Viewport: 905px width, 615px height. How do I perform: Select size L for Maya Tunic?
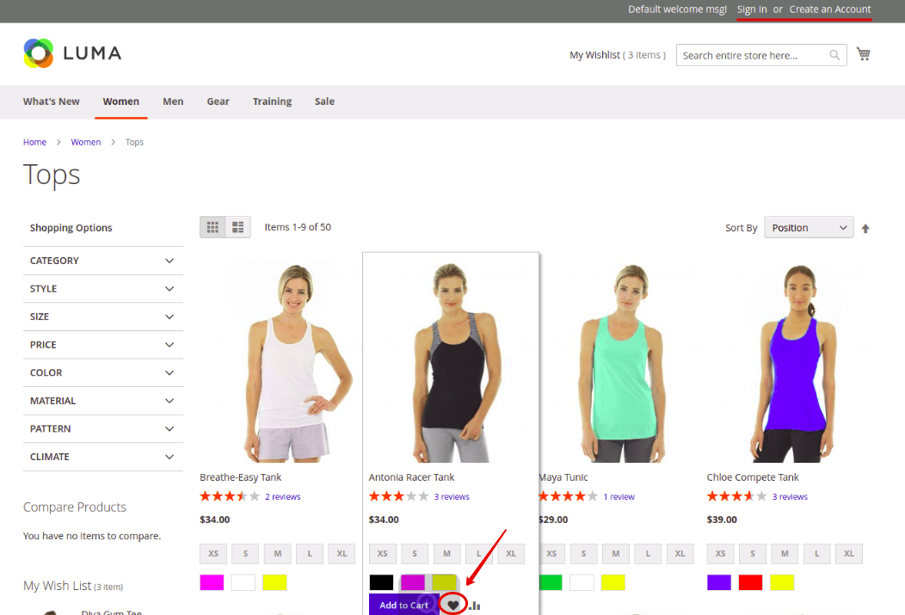coord(648,553)
